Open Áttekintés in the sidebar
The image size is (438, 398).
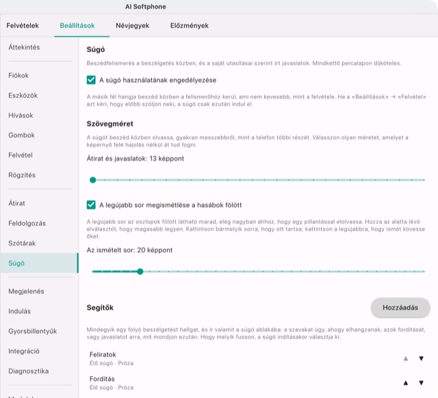pos(39,47)
